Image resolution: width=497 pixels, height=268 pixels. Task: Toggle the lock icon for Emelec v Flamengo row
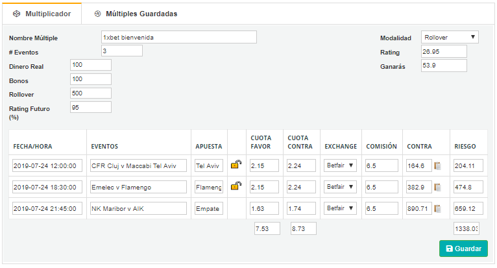236,186
